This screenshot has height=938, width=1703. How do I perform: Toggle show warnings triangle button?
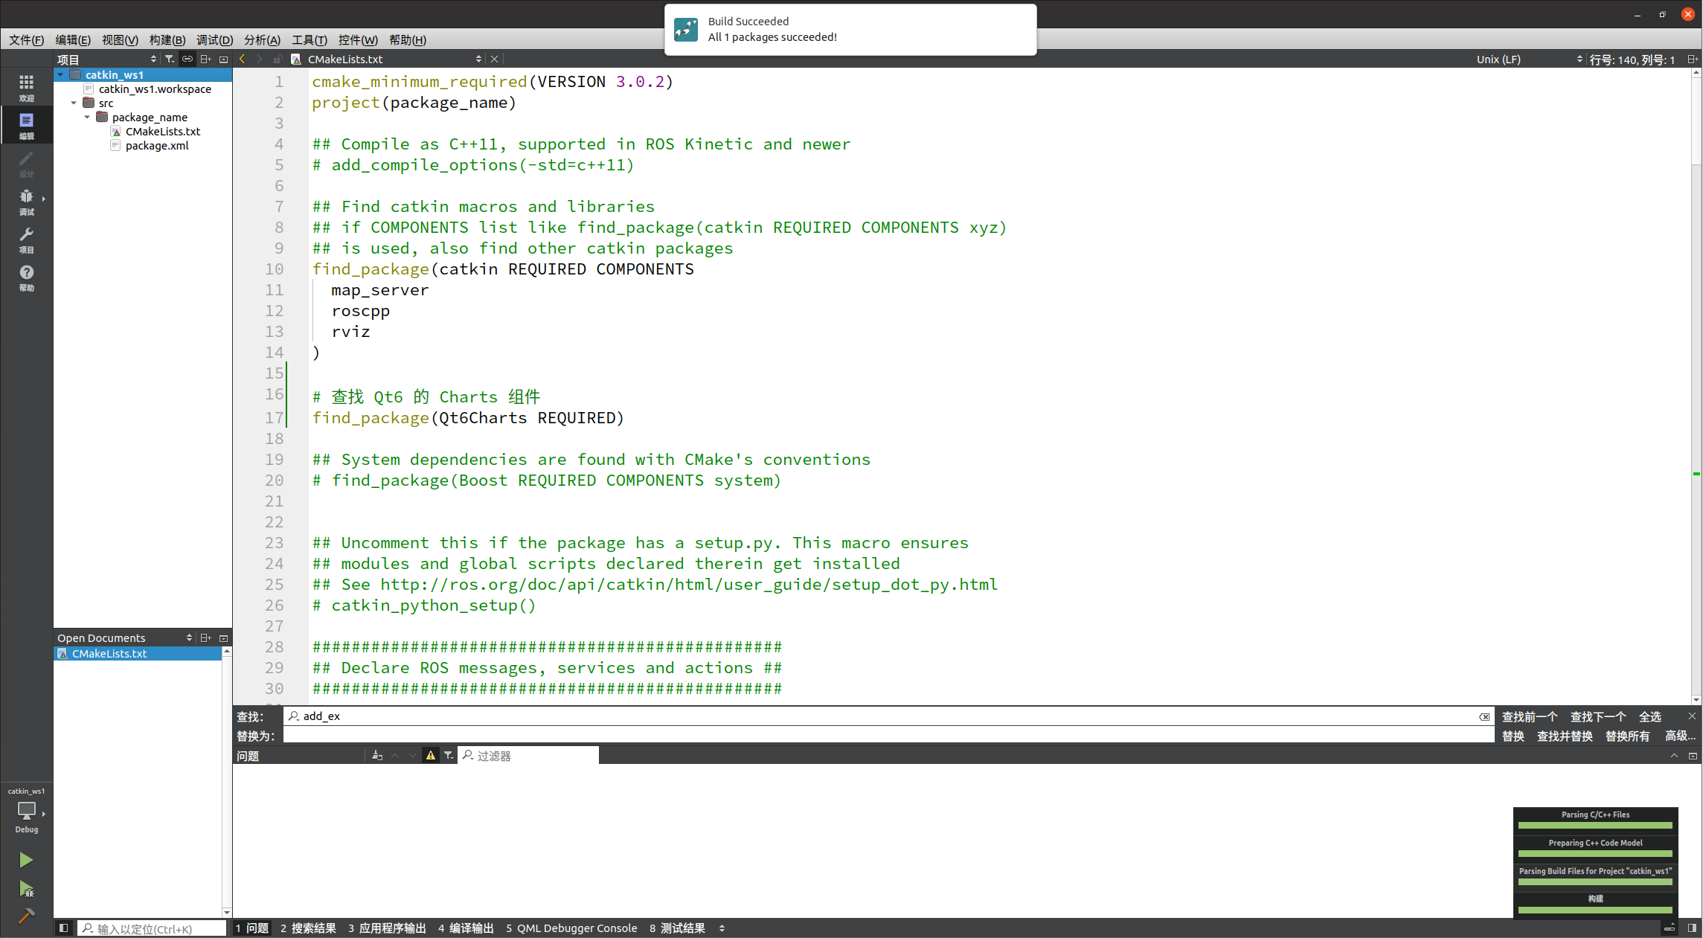(x=430, y=756)
